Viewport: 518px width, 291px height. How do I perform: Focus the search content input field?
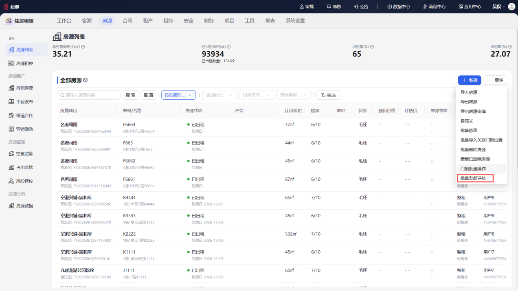point(89,95)
